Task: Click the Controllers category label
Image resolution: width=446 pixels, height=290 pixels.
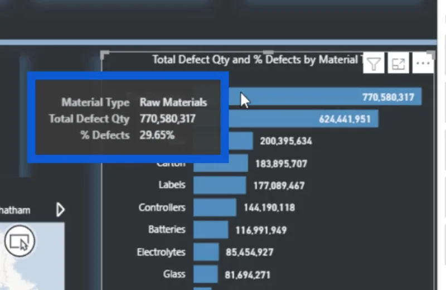Action: point(162,207)
